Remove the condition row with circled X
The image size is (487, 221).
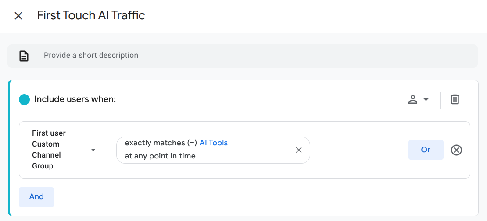[456, 150]
